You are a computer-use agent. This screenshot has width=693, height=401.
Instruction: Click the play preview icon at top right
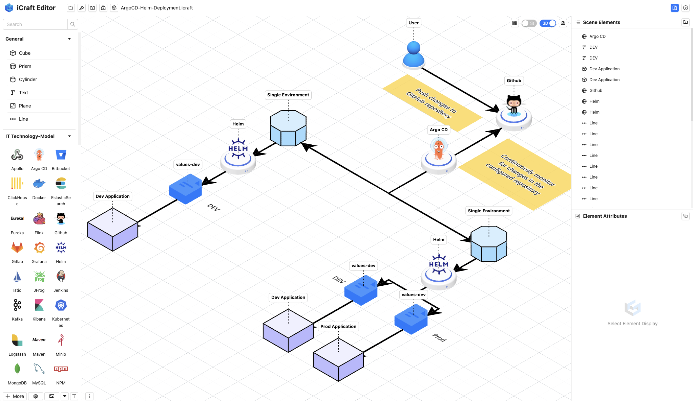click(686, 8)
